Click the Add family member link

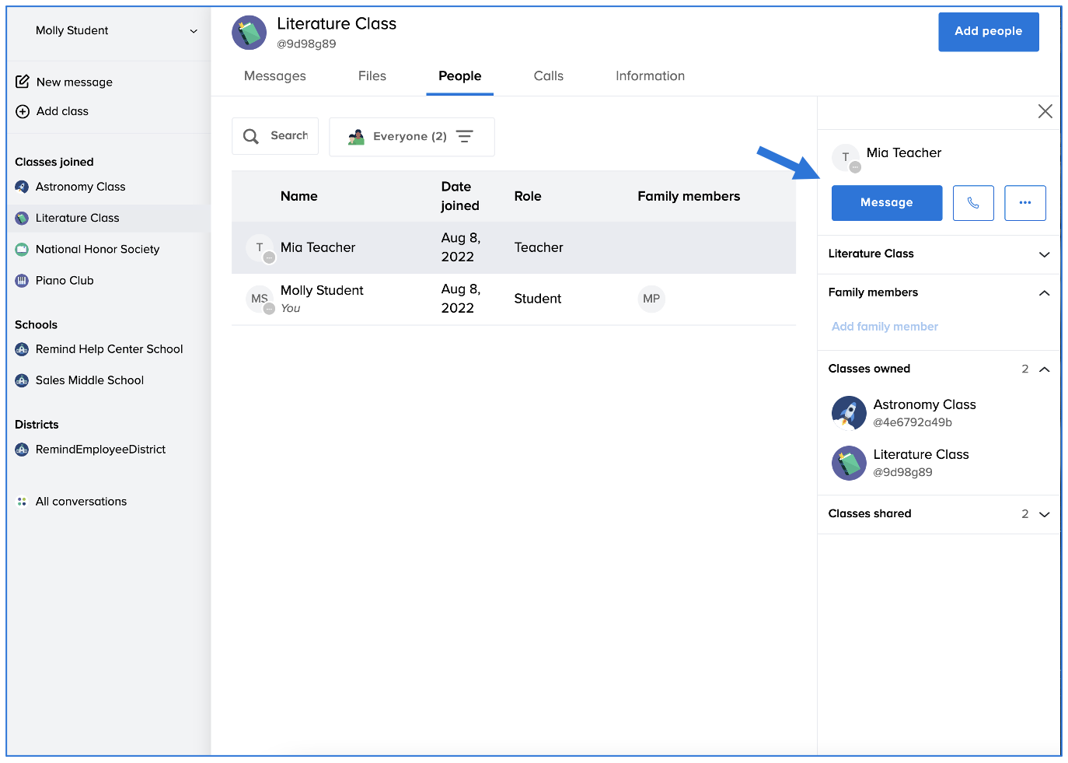(885, 327)
